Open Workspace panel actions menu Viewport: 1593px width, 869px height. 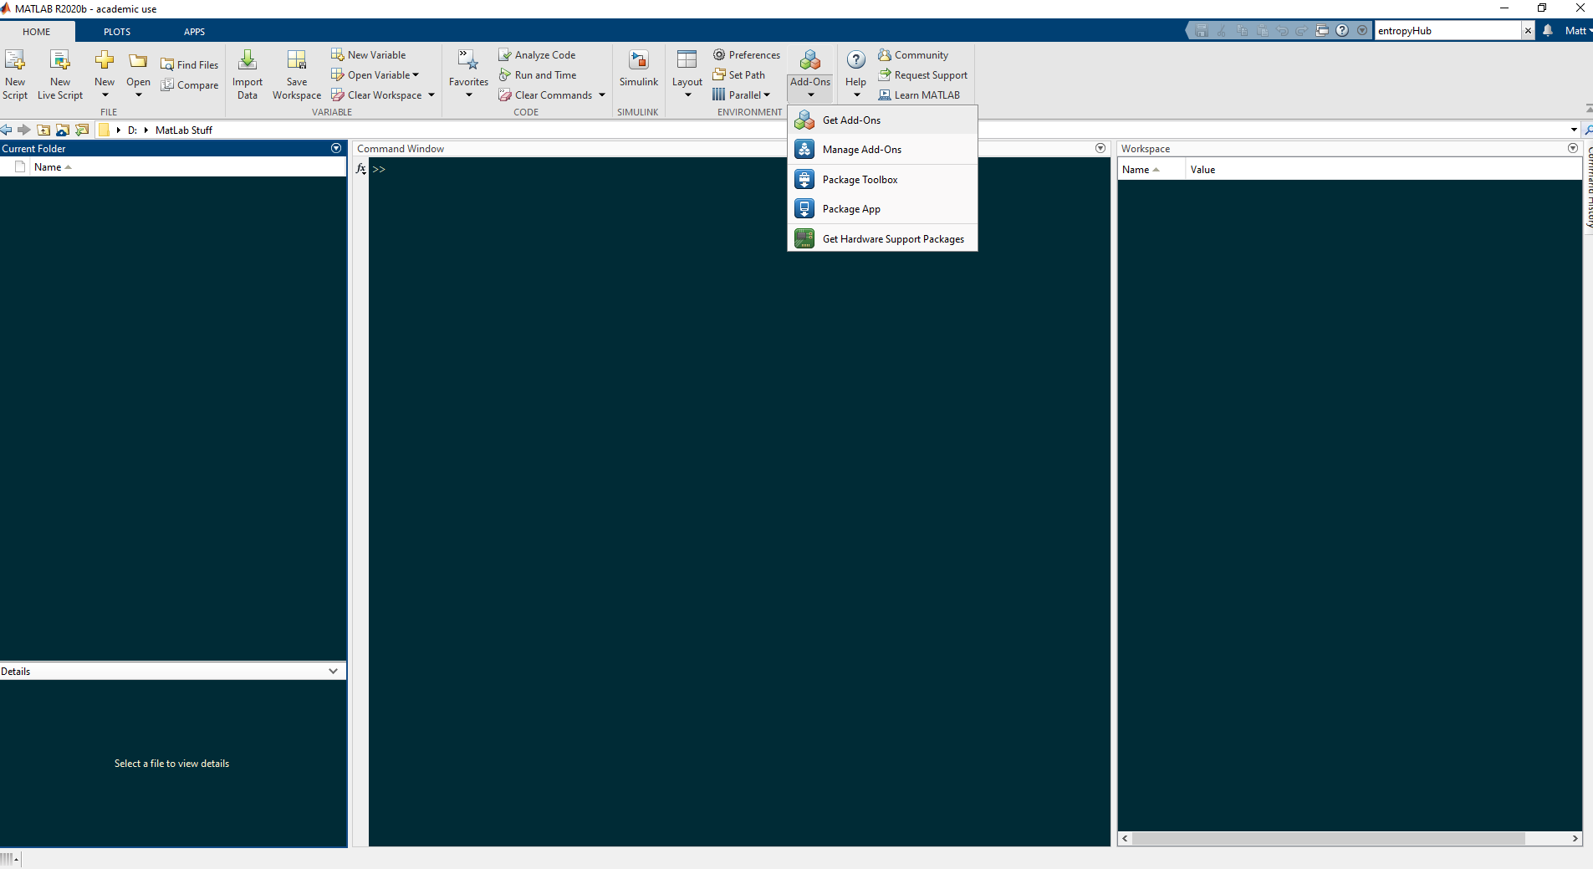[1573, 148]
